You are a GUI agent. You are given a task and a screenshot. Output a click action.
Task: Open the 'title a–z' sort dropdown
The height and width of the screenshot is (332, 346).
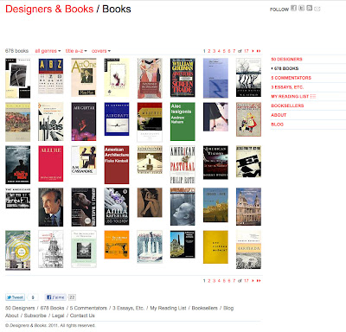click(76, 51)
